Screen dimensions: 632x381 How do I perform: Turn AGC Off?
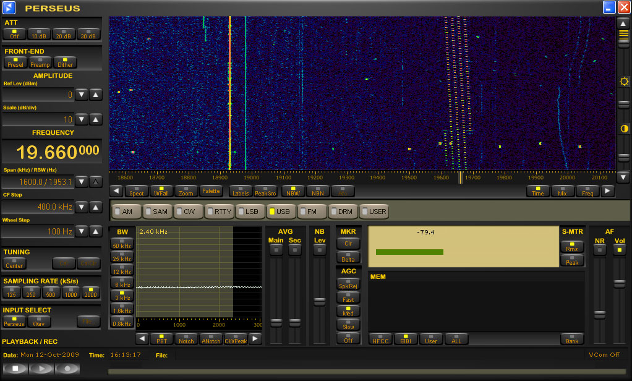point(348,339)
